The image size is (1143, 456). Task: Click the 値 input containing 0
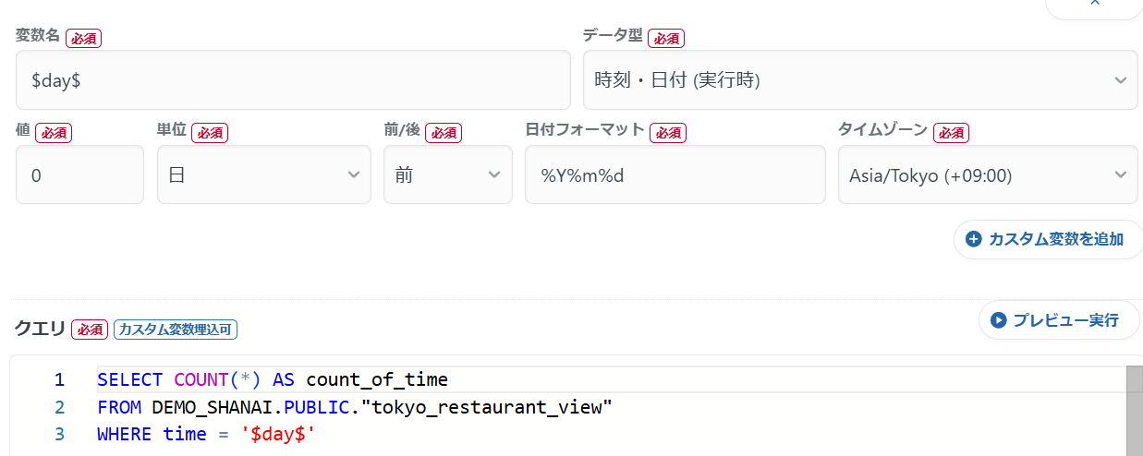79,174
